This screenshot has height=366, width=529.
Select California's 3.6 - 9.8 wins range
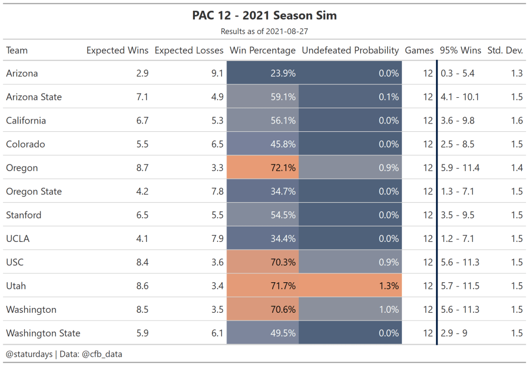[457, 121]
